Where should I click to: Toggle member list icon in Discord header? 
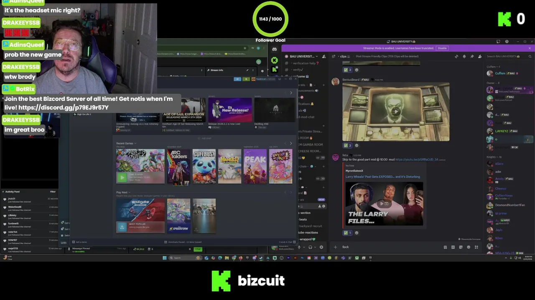pos(480,56)
